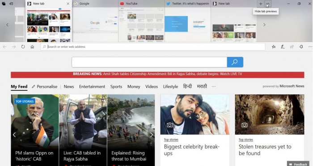Click the celebrity couple photo thumbnail
This screenshot has width=313, height=166.
195,115
